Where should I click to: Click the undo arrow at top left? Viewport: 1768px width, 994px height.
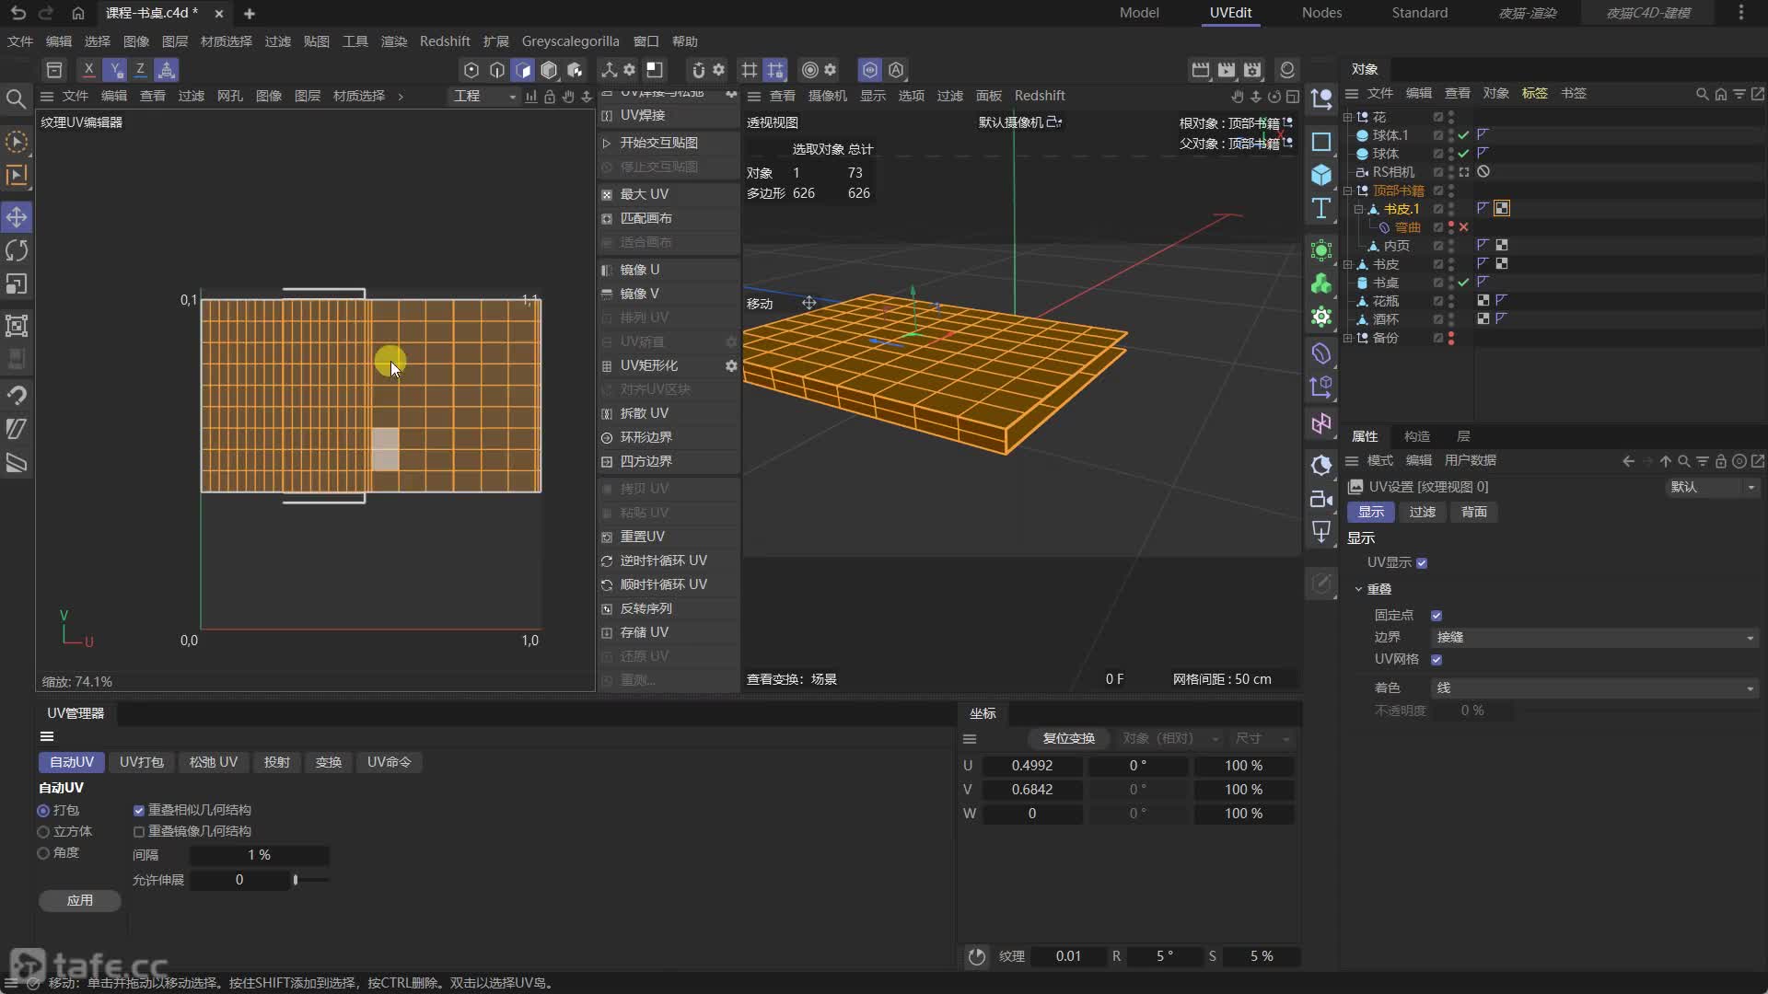click(17, 13)
